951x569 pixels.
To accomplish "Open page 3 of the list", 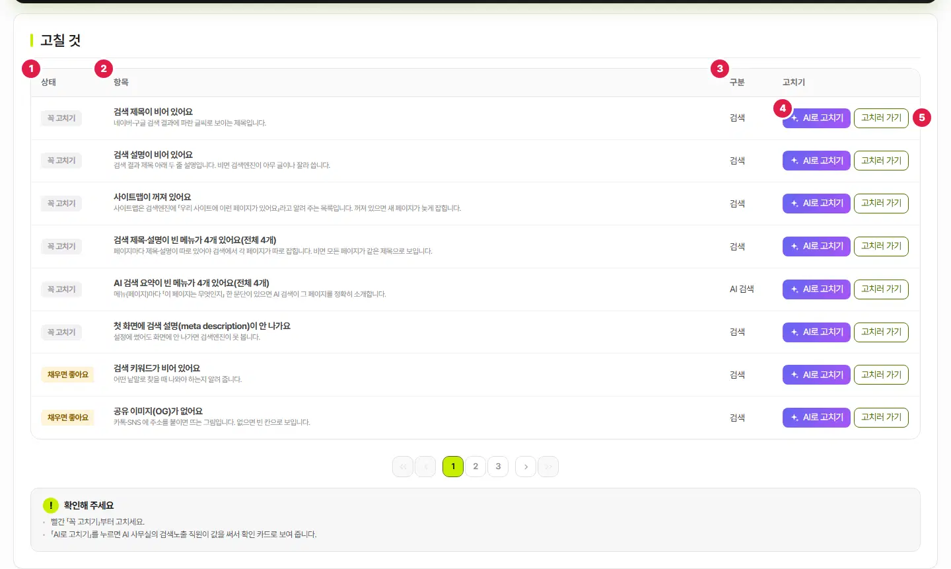I will 498,467.
